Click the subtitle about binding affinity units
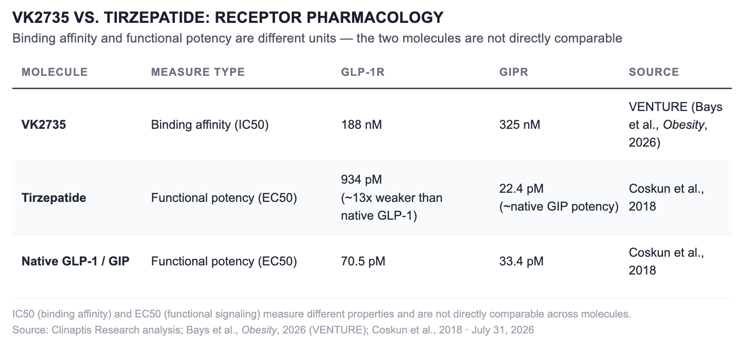747x349 pixels. tap(317, 38)
